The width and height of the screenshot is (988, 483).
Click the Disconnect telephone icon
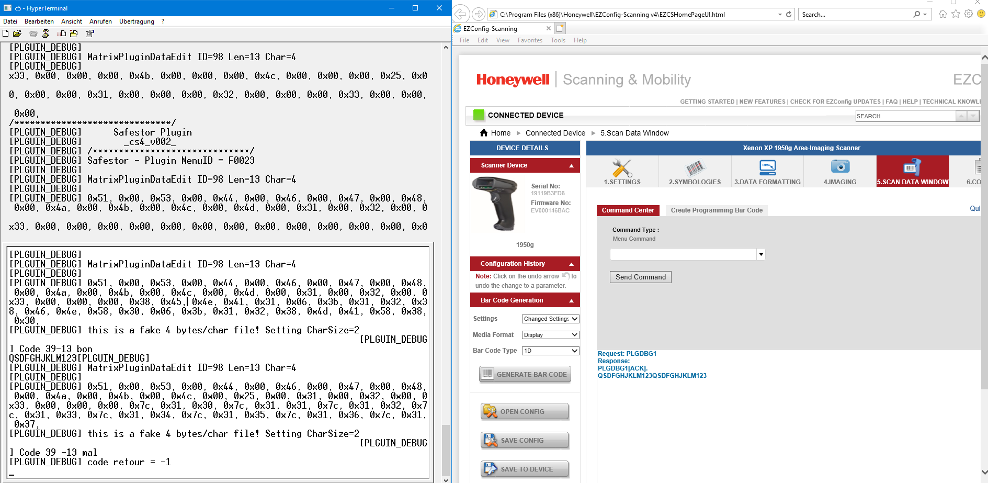coord(46,33)
